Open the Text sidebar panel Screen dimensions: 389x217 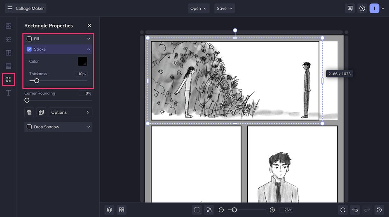click(8, 93)
